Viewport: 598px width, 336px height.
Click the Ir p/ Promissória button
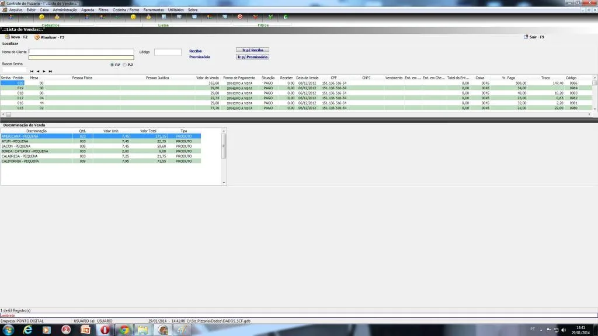point(252,57)
